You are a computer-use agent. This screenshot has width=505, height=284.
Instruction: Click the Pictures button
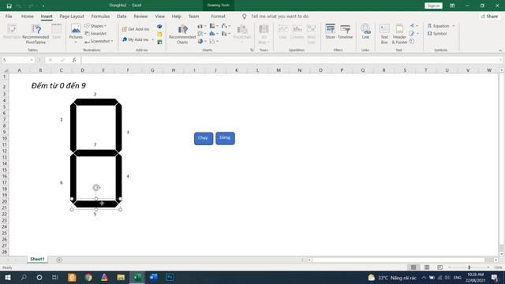[x=76, y=33]
